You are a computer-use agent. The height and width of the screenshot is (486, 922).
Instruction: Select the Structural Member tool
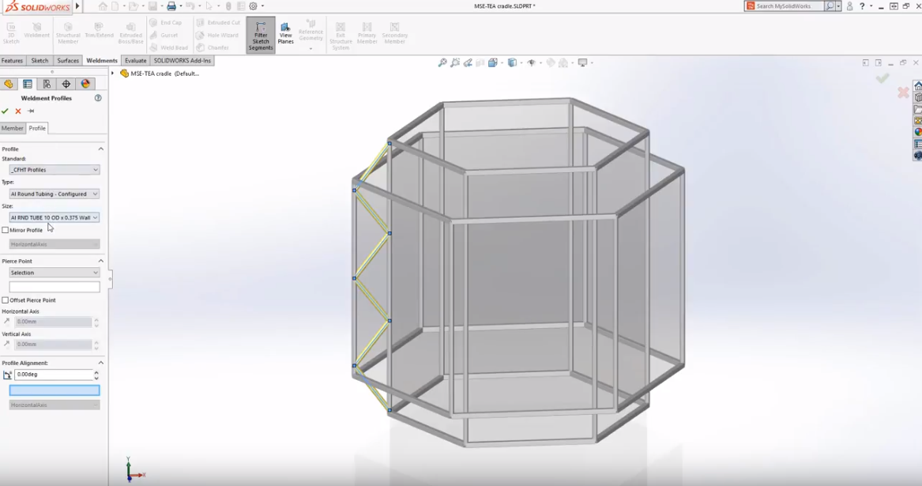(68, 33)
